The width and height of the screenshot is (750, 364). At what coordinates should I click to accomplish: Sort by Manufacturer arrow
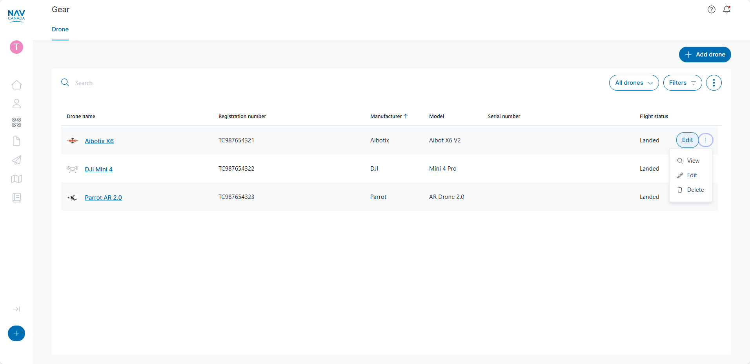[x=406, y=116]
